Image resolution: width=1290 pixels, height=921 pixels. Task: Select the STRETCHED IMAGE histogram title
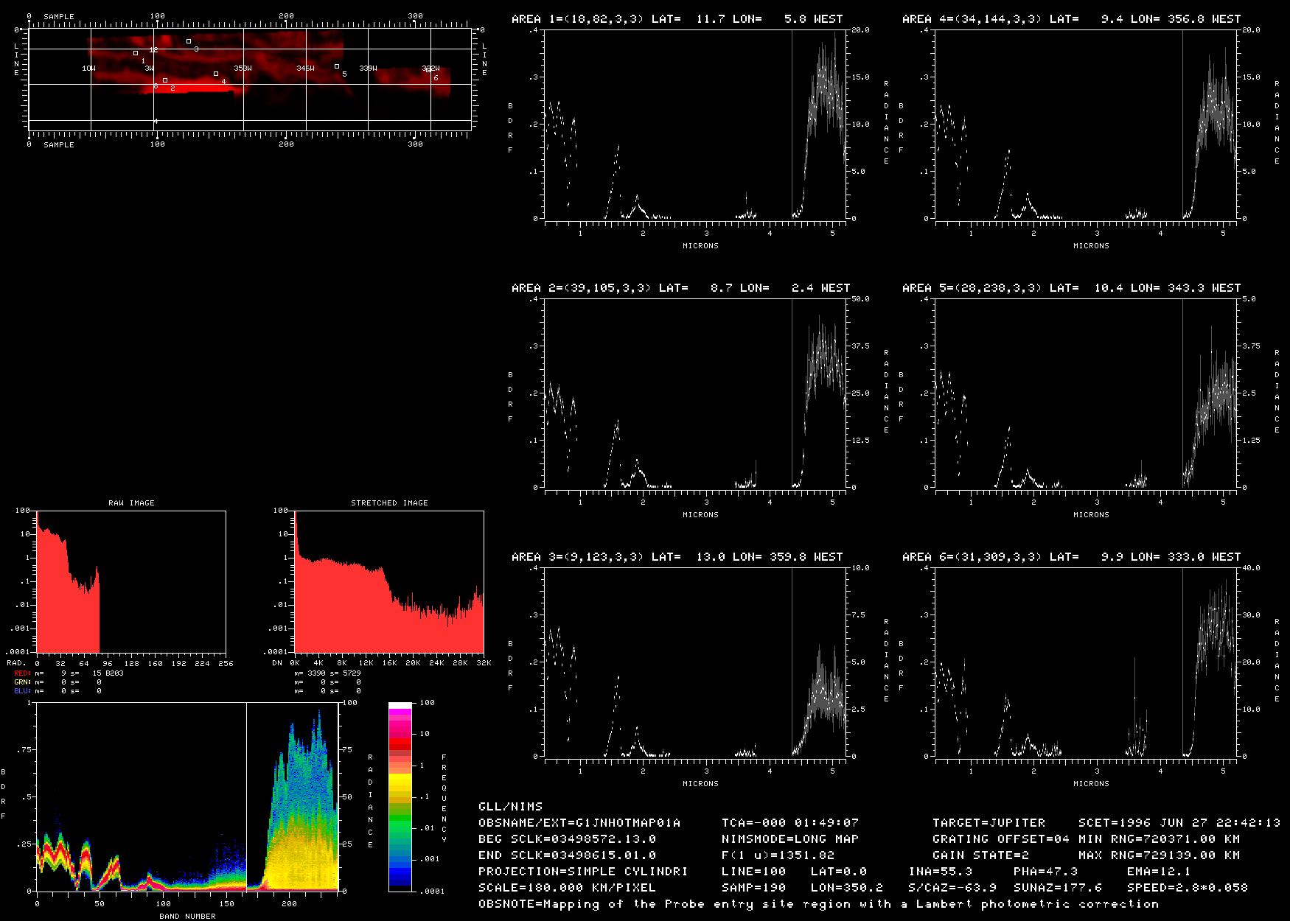tap(389, 503)
